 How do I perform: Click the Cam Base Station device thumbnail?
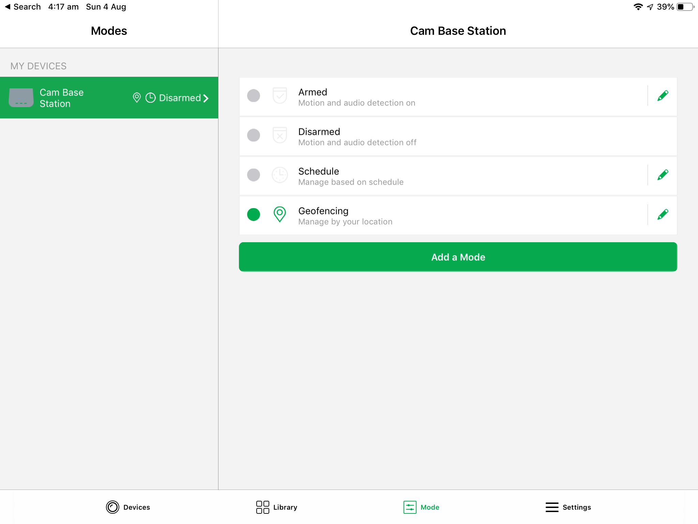[21, 98]
